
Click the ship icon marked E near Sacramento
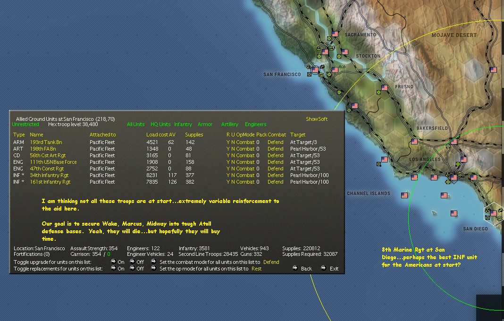click(x=332, y=48)
